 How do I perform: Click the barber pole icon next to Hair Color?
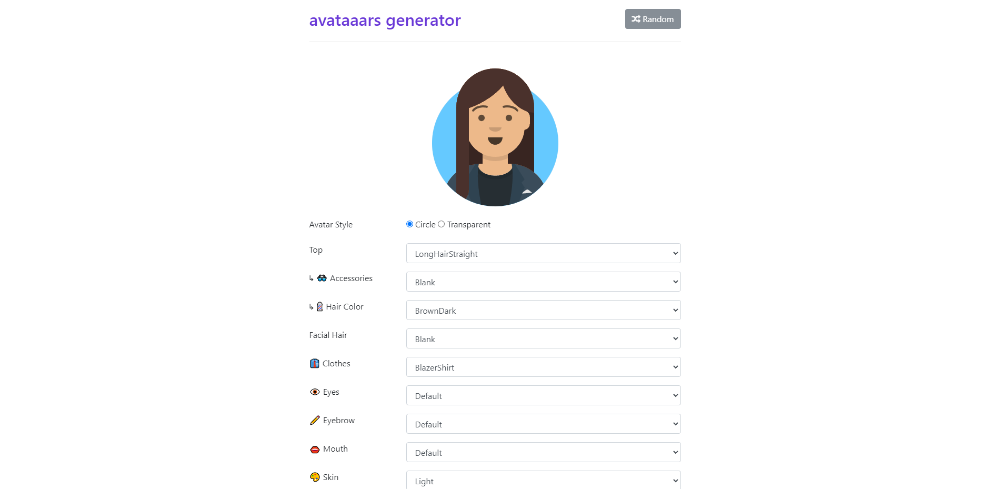[319, 306]
